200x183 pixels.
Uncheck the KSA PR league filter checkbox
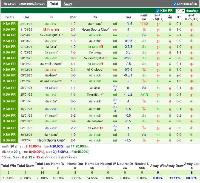158,11
